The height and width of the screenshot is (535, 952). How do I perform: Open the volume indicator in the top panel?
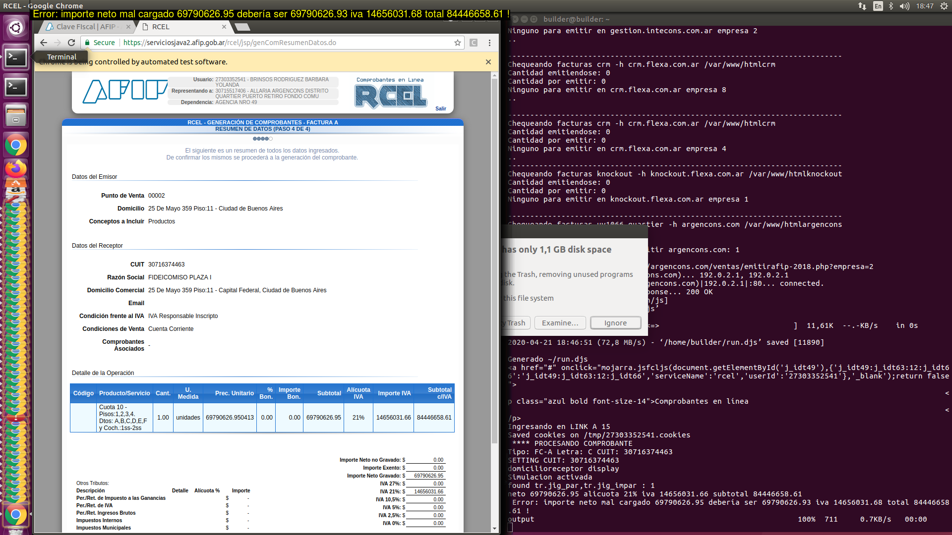904,6
